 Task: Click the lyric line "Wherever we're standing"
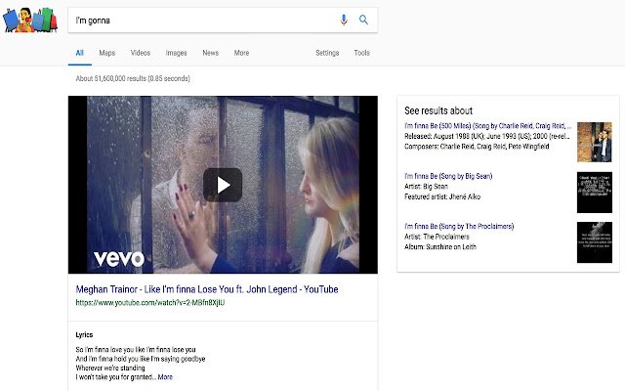[110, 368]
